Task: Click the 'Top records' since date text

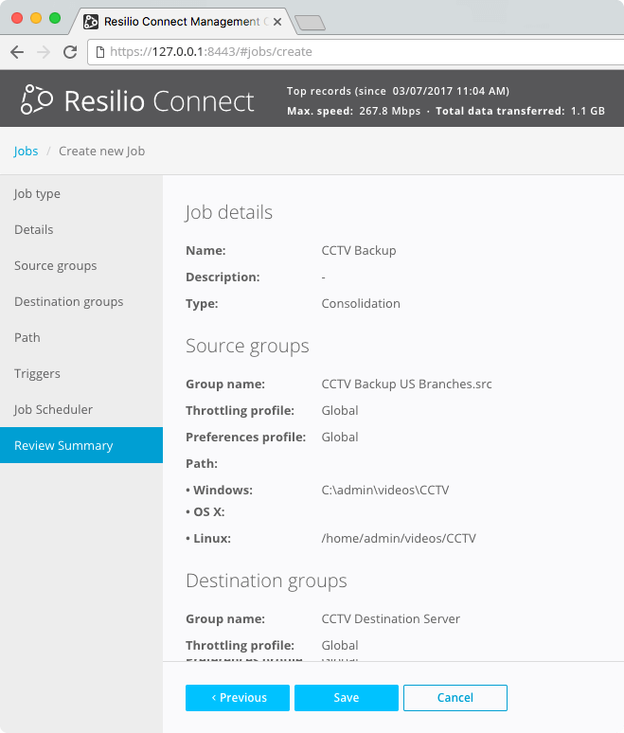Action: coord(399,91)
